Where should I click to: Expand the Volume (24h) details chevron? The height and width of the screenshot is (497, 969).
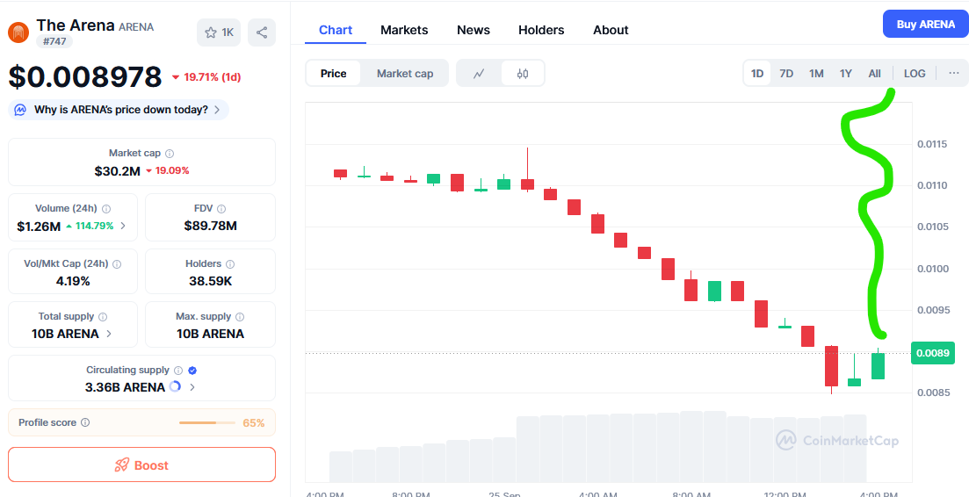123,227
